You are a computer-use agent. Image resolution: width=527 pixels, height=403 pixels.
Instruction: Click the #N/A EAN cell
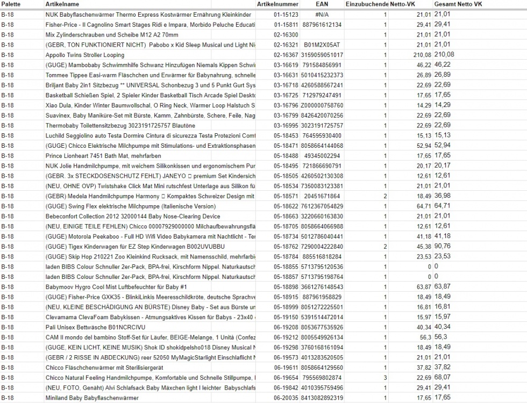coord(322,15)
